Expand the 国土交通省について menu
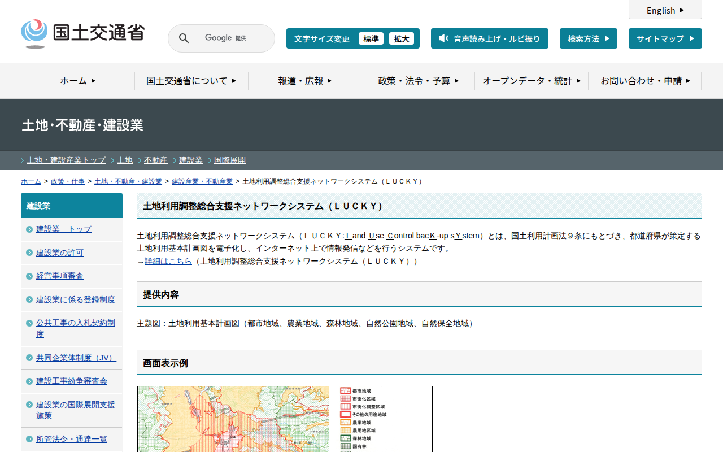Screen dimensions: 723x452 click(x=191, y=81)
